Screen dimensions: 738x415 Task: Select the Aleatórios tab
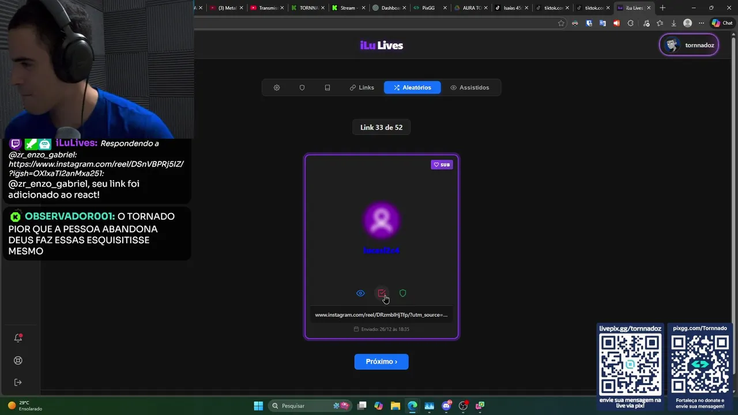click(x=412, y=88)
